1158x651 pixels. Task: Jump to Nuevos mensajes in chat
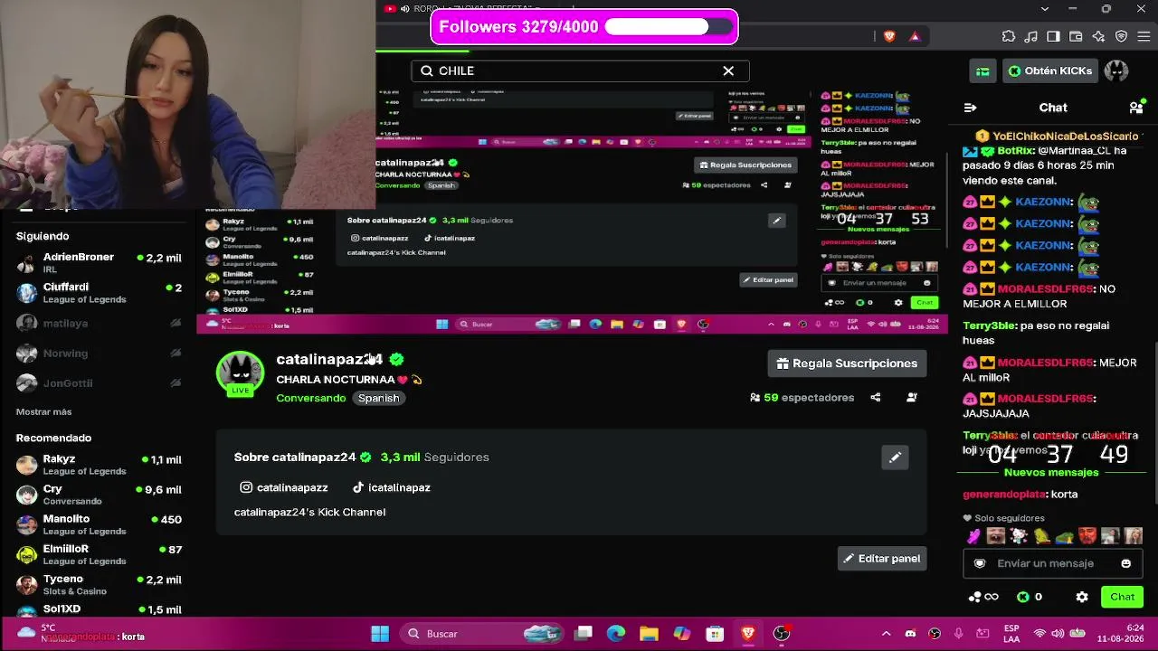click(x=1051, y=472)
